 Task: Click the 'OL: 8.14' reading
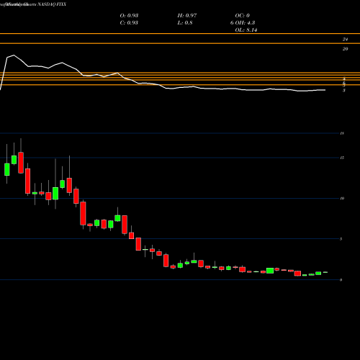point(246,30)
